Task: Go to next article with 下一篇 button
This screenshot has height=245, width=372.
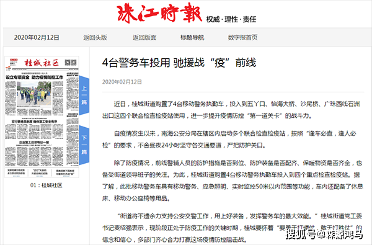Action: click(x=84, y=145)
